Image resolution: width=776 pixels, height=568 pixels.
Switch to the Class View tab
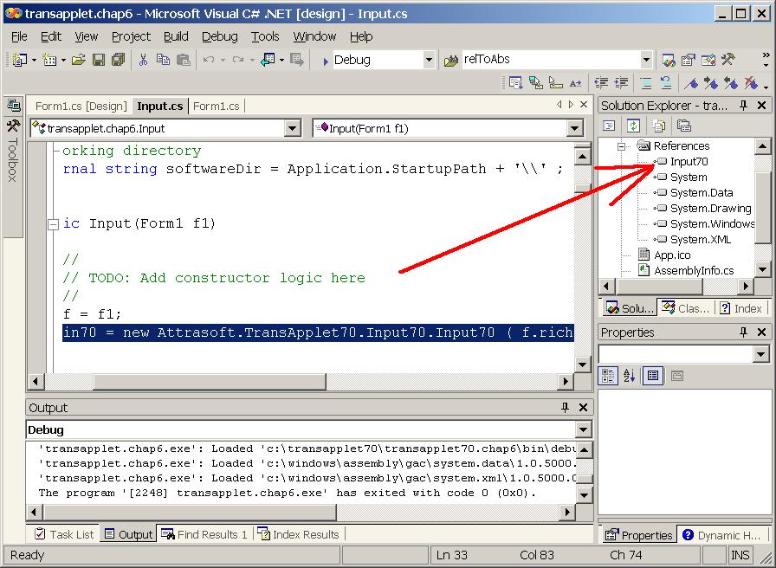(685, 308)
